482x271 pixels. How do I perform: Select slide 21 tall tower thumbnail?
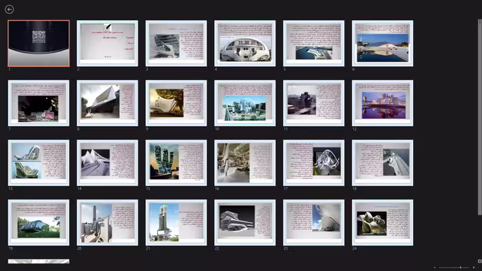pos(176,222)
